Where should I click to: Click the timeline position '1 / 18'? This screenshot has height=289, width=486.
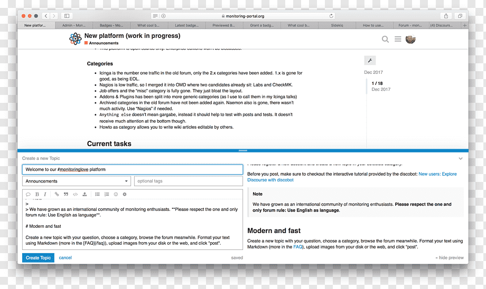point(377,83)
